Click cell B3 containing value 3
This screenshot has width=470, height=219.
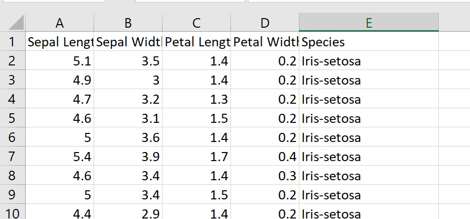128,80
